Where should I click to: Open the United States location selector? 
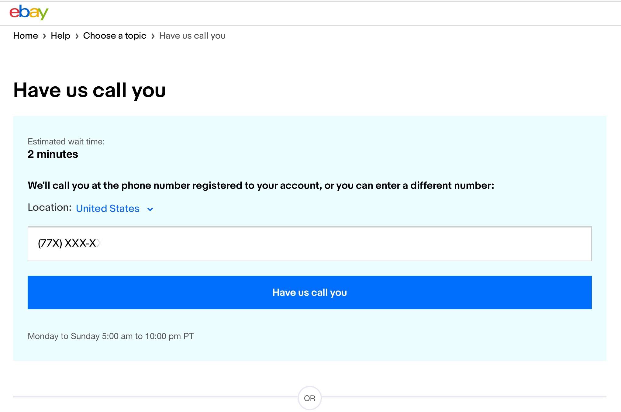115,209
